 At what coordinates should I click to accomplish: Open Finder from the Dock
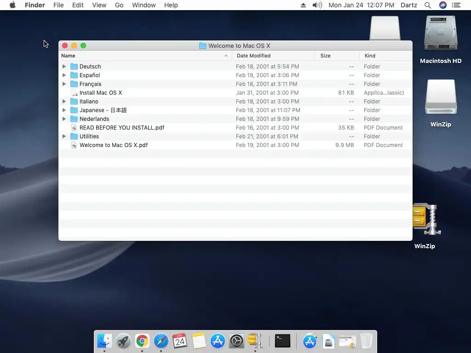coord(104,341)
